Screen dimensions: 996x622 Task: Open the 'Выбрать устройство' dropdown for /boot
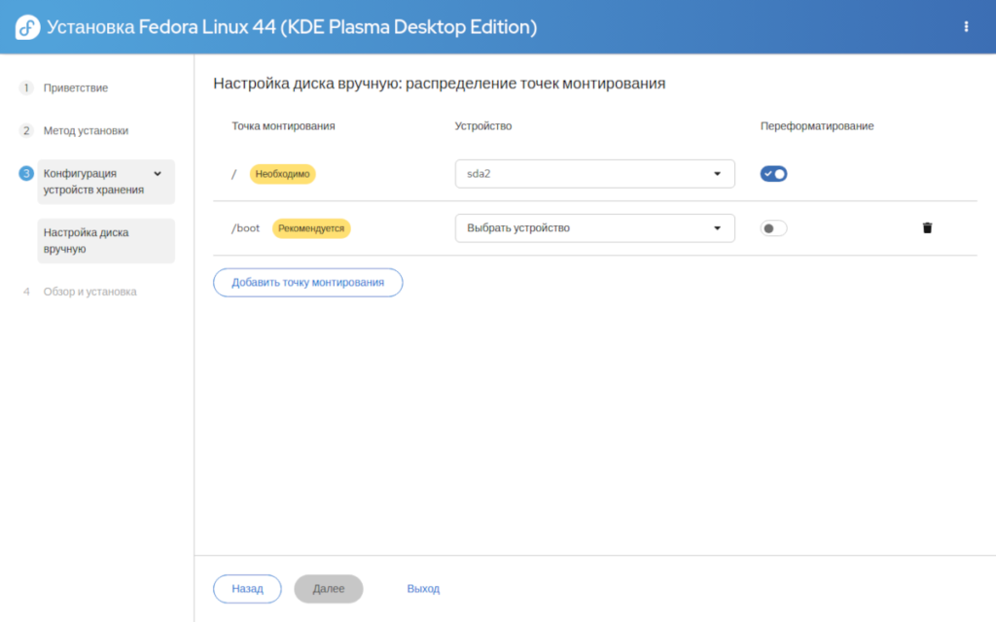click(x=594, y=228)
